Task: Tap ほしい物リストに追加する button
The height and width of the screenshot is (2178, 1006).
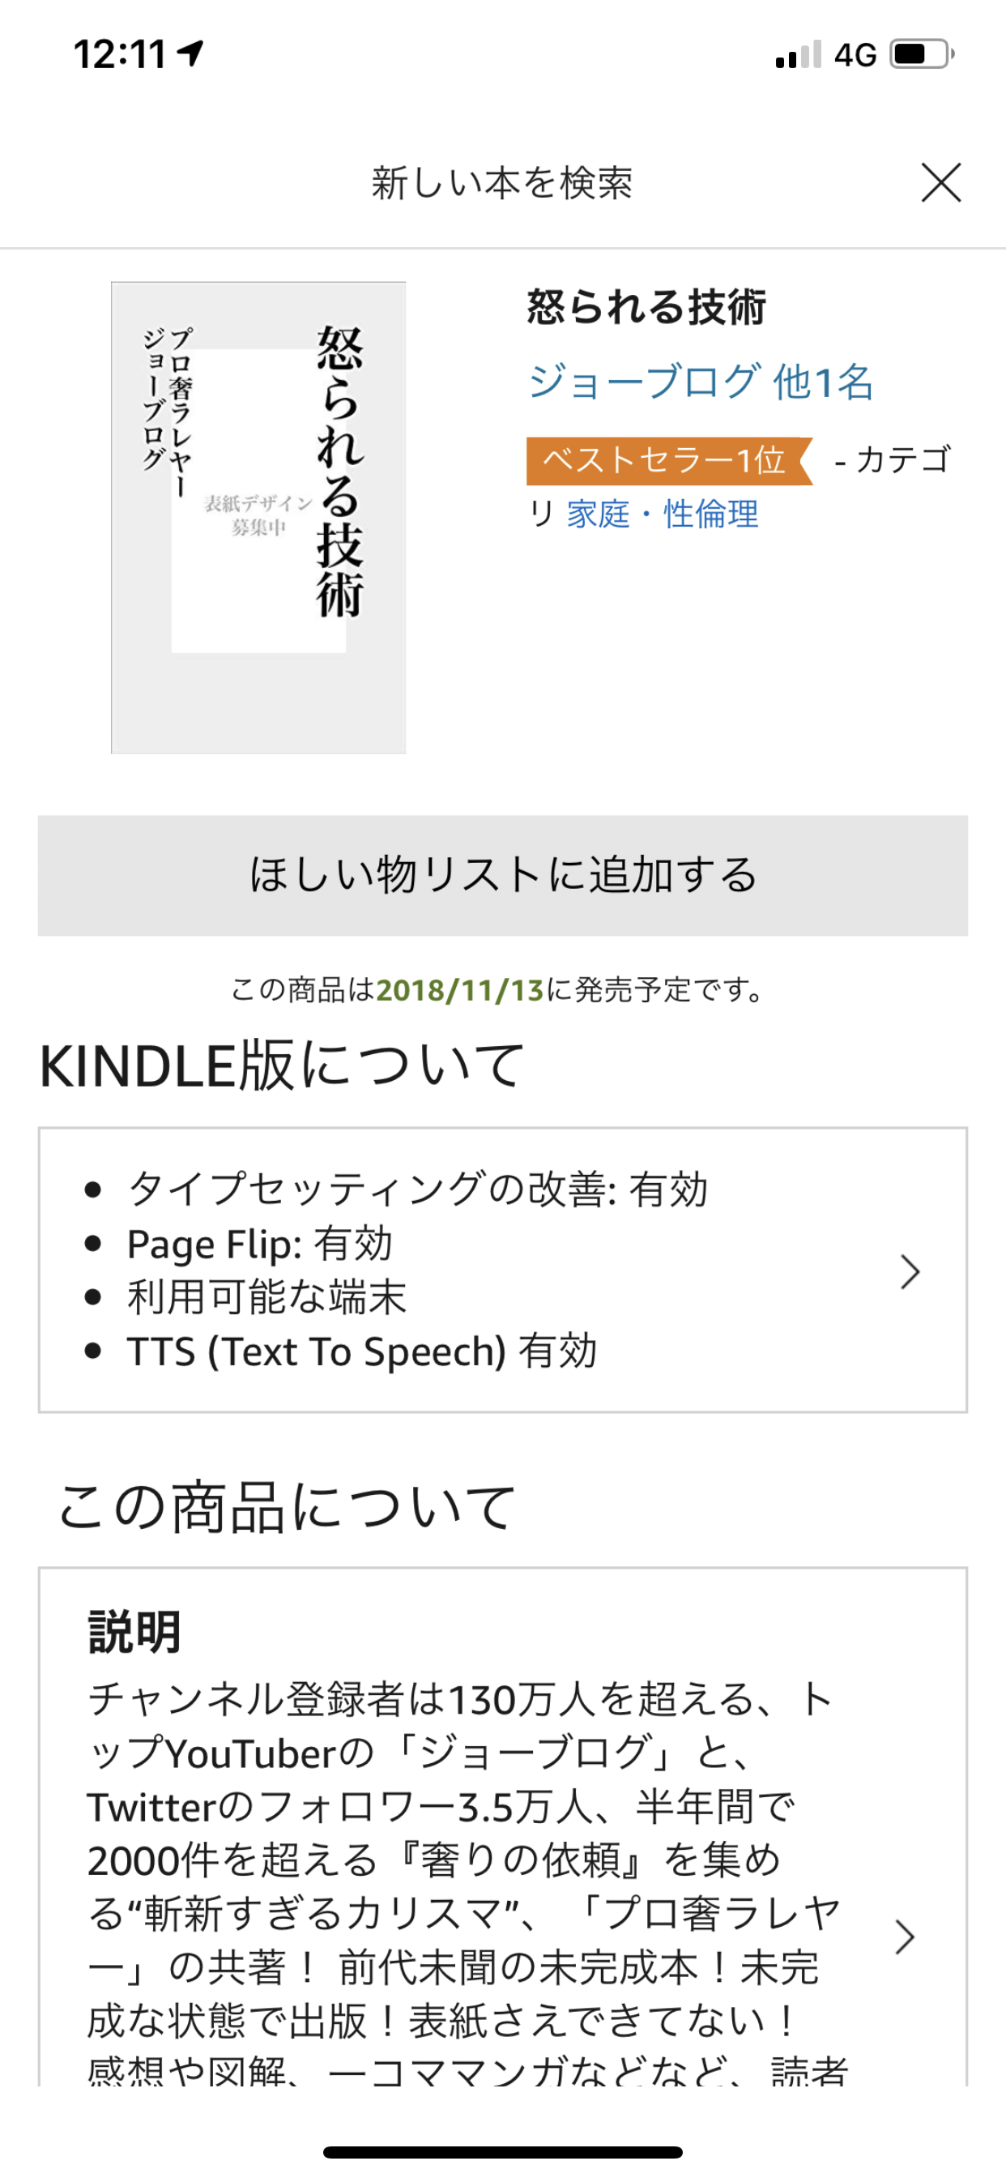Action: point(503,875)
